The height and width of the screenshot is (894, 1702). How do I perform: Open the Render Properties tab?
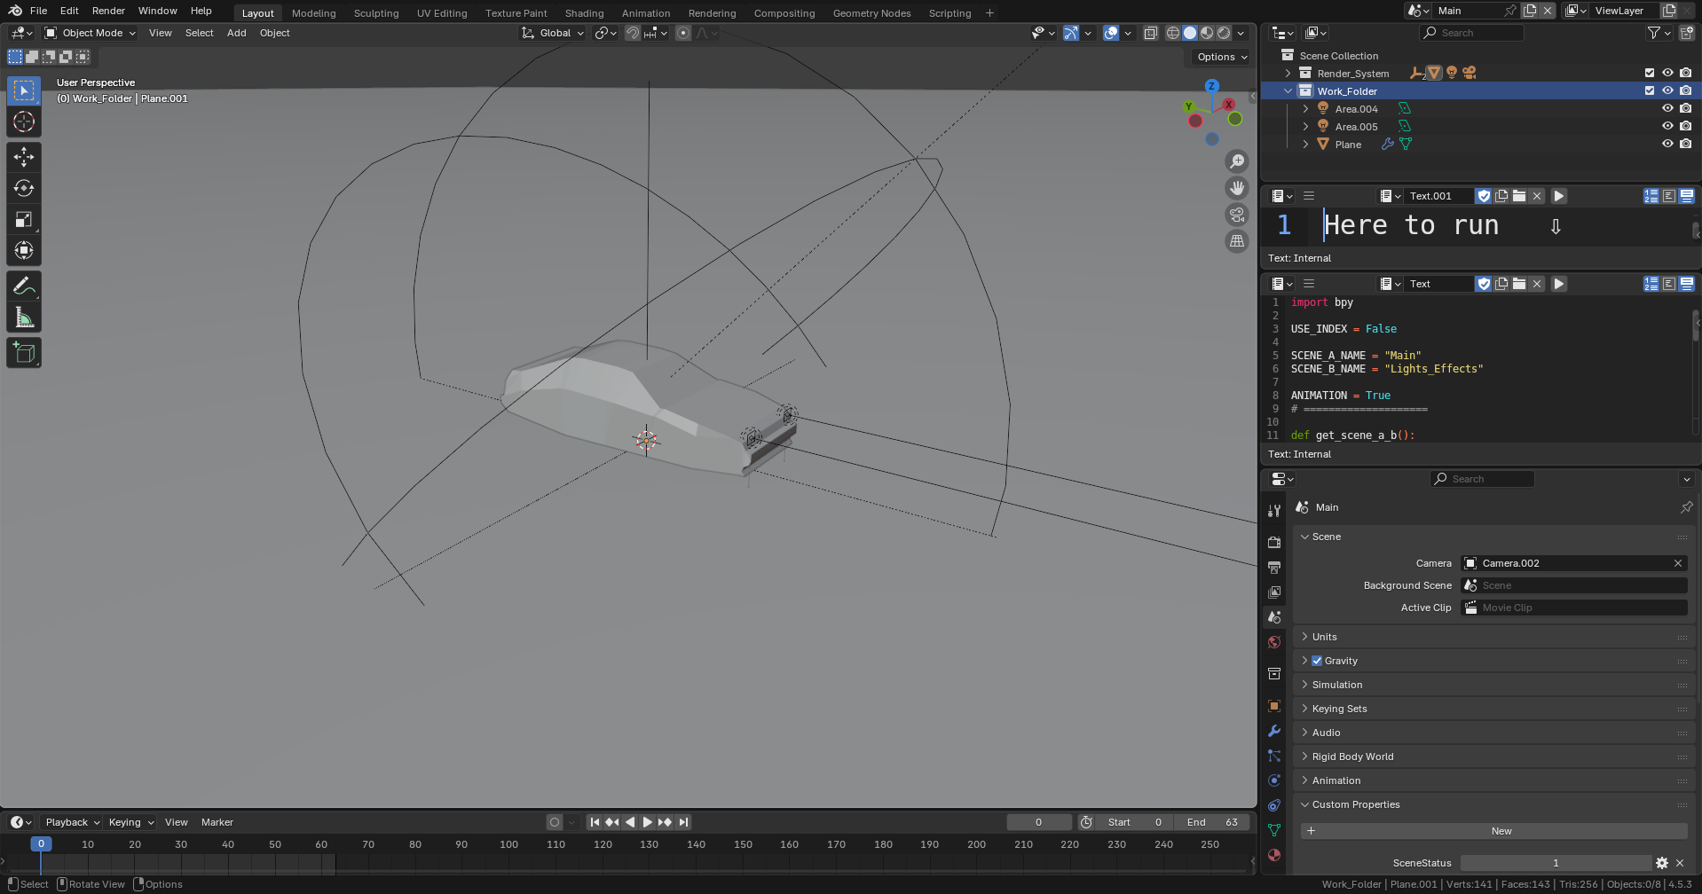tap(1274, 542)
